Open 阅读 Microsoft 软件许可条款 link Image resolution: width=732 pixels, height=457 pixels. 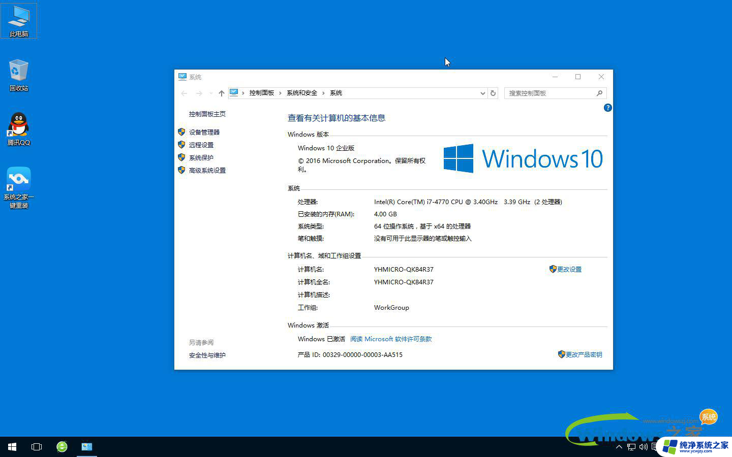click(x=391, y=339)
